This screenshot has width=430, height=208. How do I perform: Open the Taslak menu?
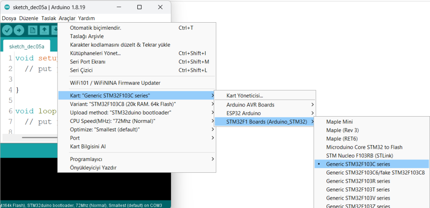click(x=49, y=18)
